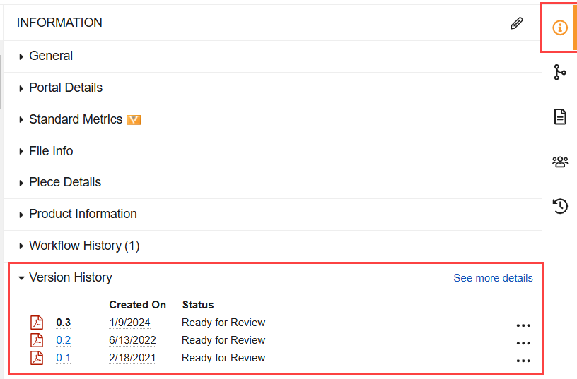The height and width of the screenshot is (379, 577).
Task: Open version 0.1 link
Action: [x=64, y=358]
